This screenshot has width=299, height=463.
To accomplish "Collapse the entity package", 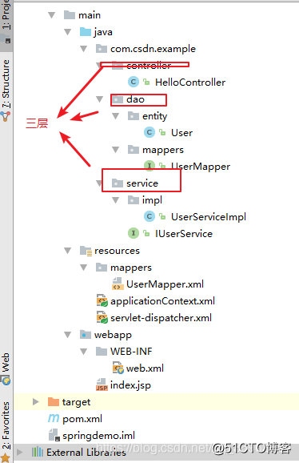I will tap(115, 116).
